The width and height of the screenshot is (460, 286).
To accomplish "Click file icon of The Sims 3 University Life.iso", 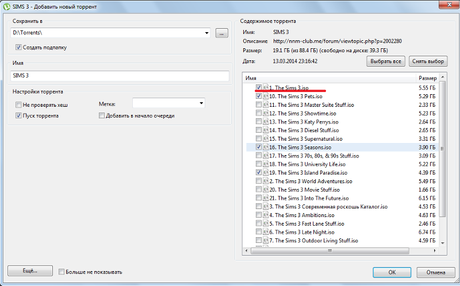I will coord(266,164).
